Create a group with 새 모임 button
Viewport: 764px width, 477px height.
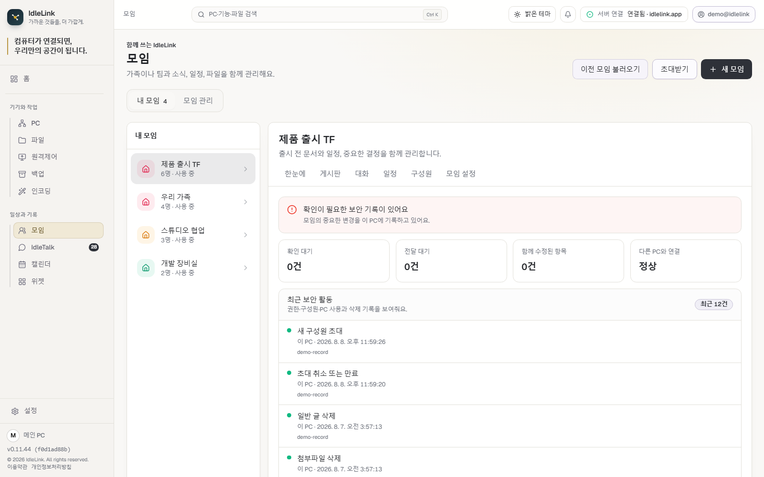click(726, 69)
